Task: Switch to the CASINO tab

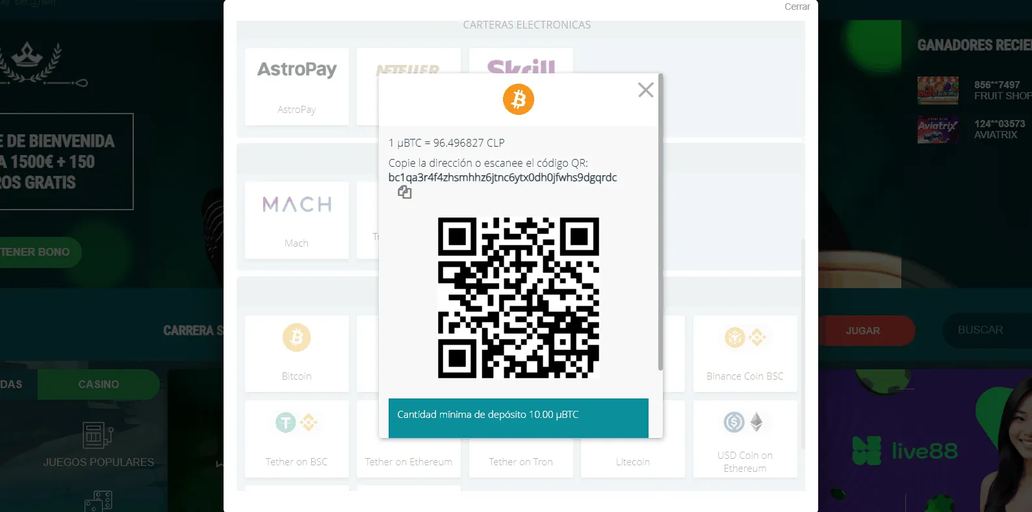Action: tap(99, 384)
